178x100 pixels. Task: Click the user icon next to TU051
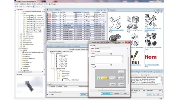tap(57, 58)
